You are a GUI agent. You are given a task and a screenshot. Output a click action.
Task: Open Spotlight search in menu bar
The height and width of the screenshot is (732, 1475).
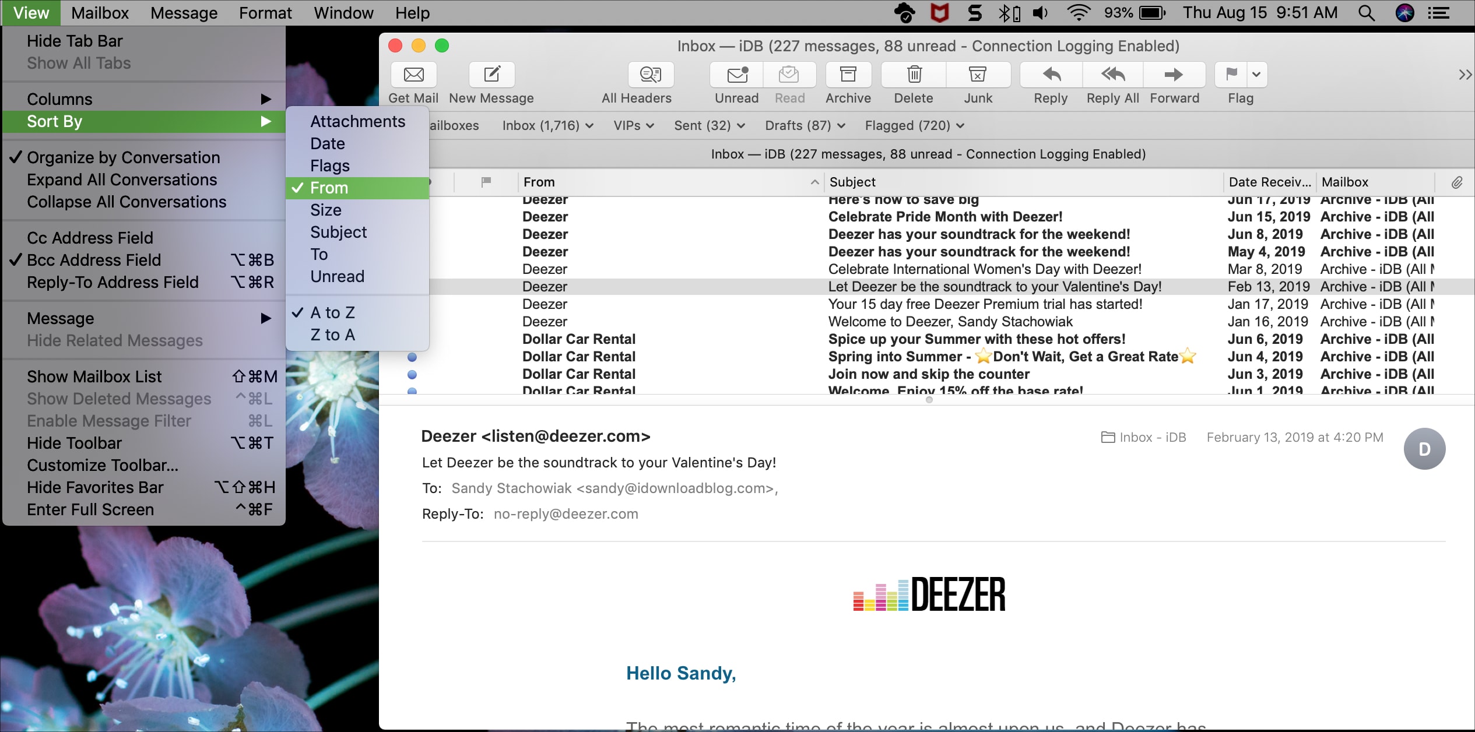[1366, 13]
